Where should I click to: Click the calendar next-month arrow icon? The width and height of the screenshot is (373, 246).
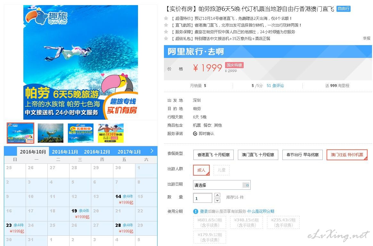pyautogui.click(x=152, y=151)
